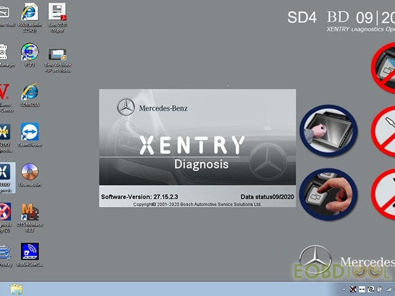Click the XENTRY Diagnosis splash screen
Image resolution: width=395 pixels, height=296 pixels.
197,148
